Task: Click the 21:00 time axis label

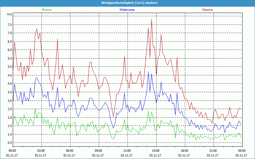Action: click(x=213, y=151)
